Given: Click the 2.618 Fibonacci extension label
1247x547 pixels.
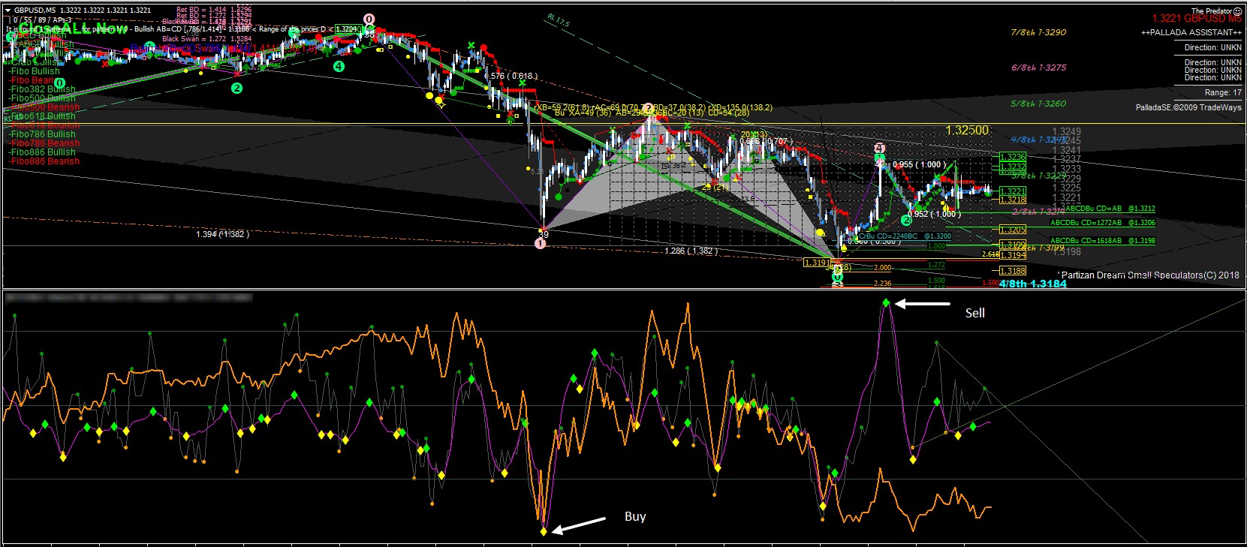Looking at the screenshot, I should (990, 254).
